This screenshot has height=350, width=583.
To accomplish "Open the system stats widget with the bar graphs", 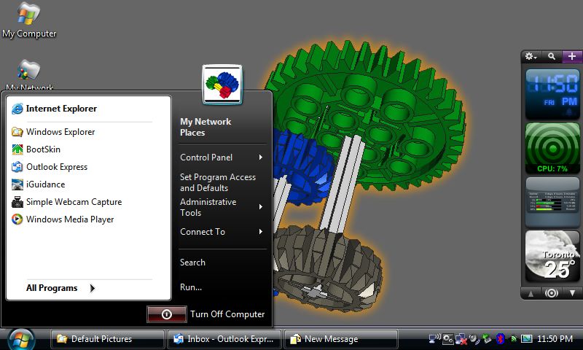I will tap(552, 202).
